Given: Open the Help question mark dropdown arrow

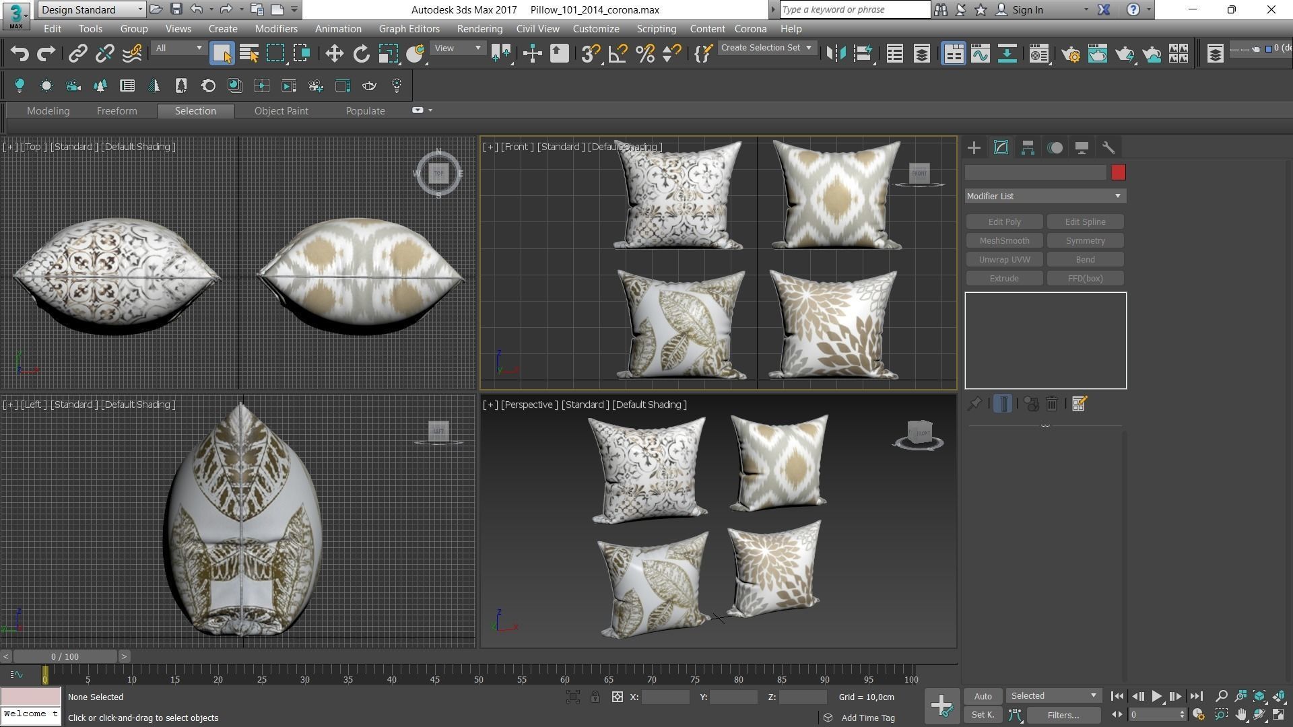Looking at the screenshot, I should tap(1148, 9).
